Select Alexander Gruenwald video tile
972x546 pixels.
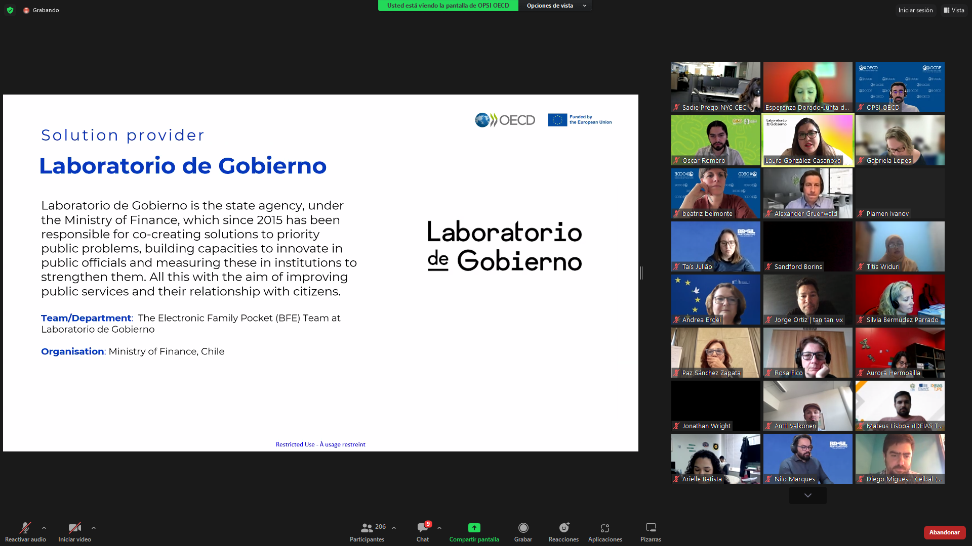[808, 193]
